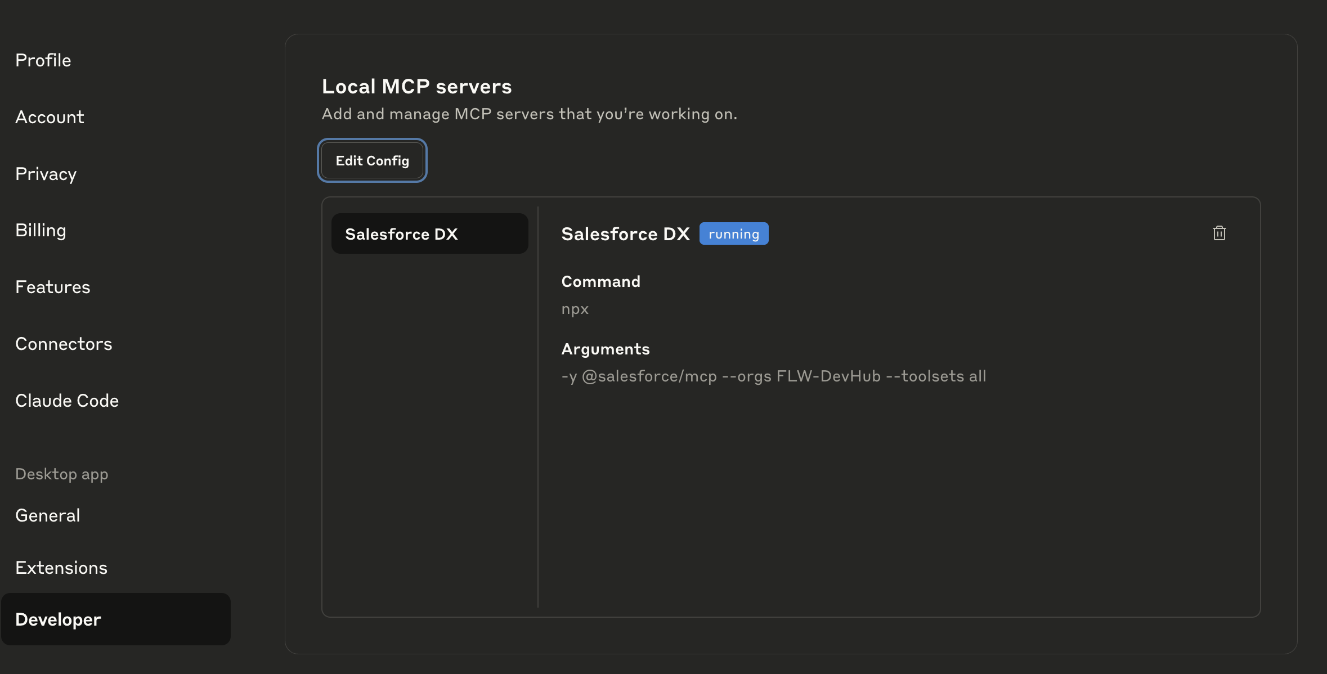Open the Profile settings section
This screenshot has height=674, width=1327.
click(x=43, y=60)
